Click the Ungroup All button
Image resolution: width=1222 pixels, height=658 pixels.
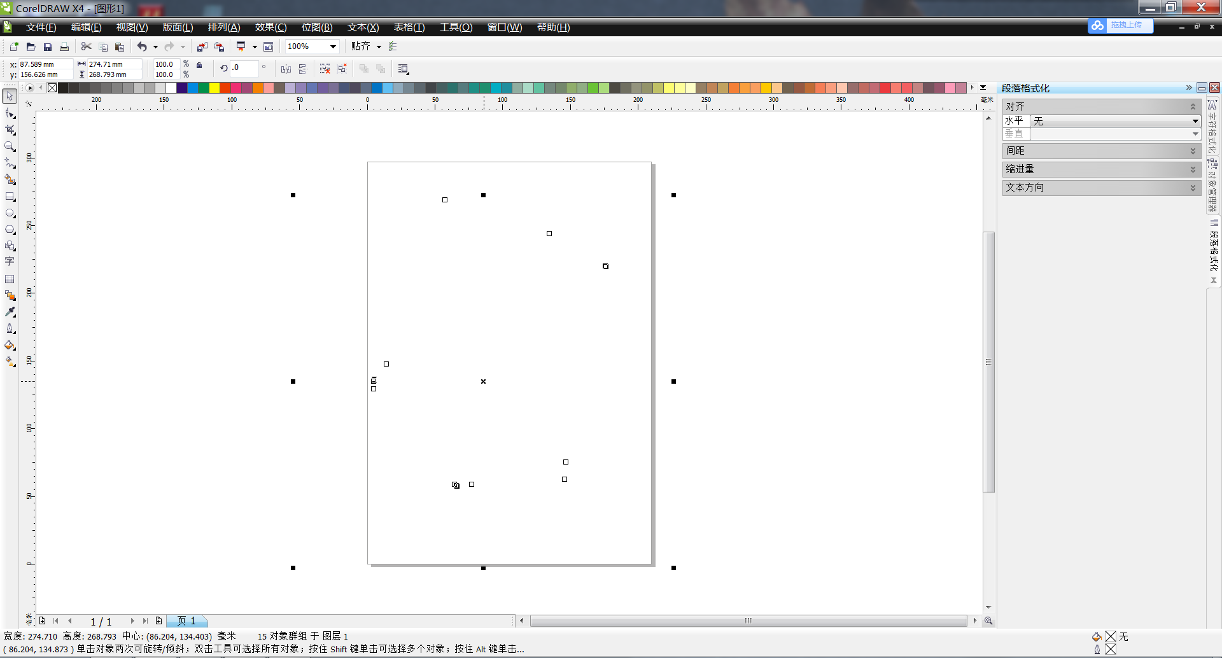point(342,69)
